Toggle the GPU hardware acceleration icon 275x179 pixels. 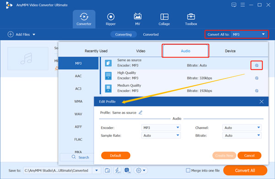[x=127, y=170]
